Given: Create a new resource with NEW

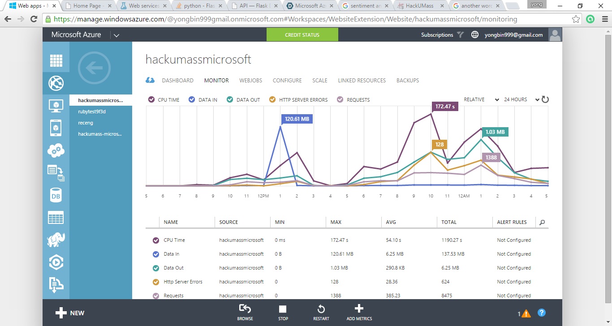Looking at the screenshot, I should pyautogui.click(x=70, y=313).
